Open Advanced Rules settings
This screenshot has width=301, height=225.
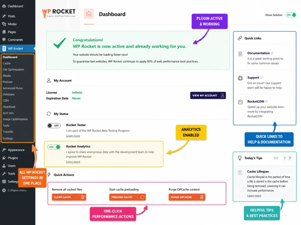pos(13,88)
